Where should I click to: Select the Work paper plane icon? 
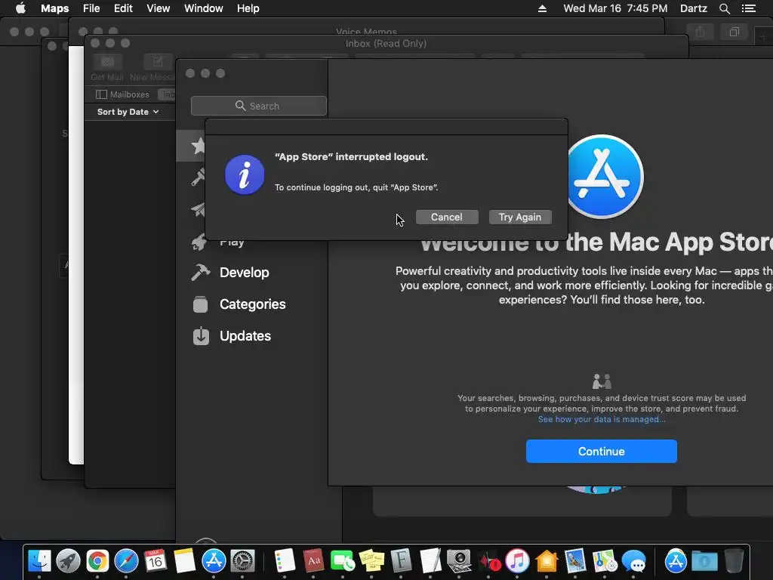tap(199, 210)
